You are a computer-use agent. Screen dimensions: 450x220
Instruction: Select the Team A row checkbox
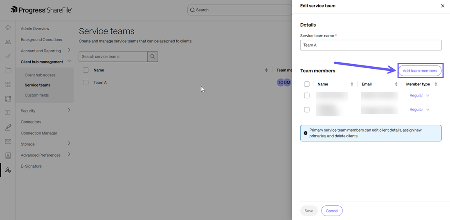pos(85,83)
